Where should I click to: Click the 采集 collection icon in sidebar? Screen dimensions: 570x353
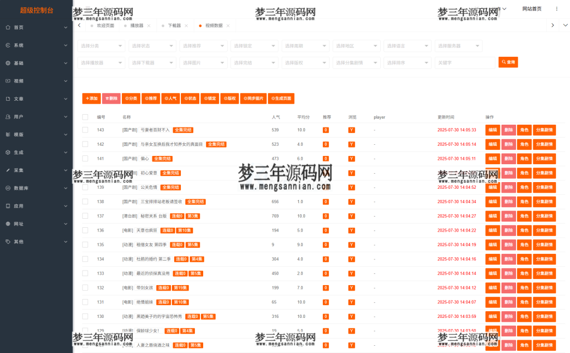click(7, 170)
